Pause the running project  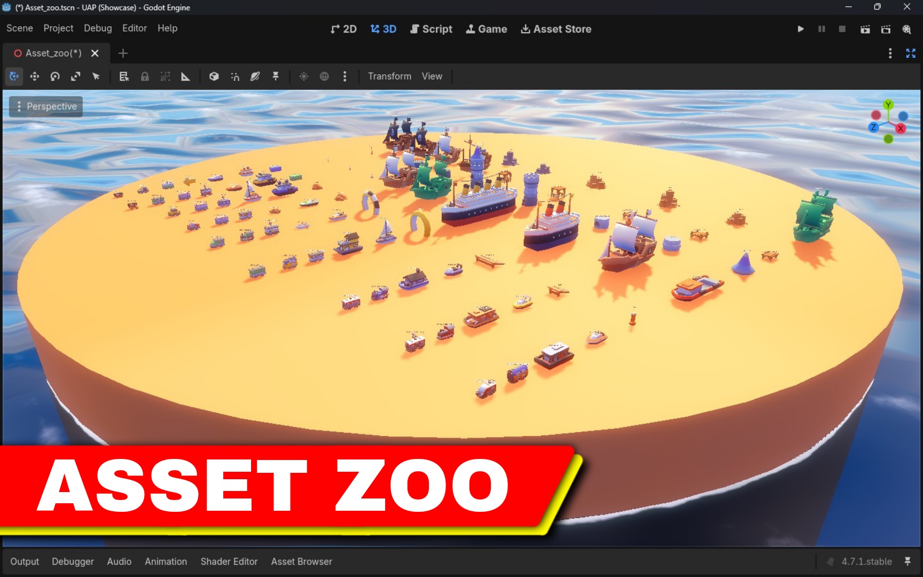[x=822, y=29]
